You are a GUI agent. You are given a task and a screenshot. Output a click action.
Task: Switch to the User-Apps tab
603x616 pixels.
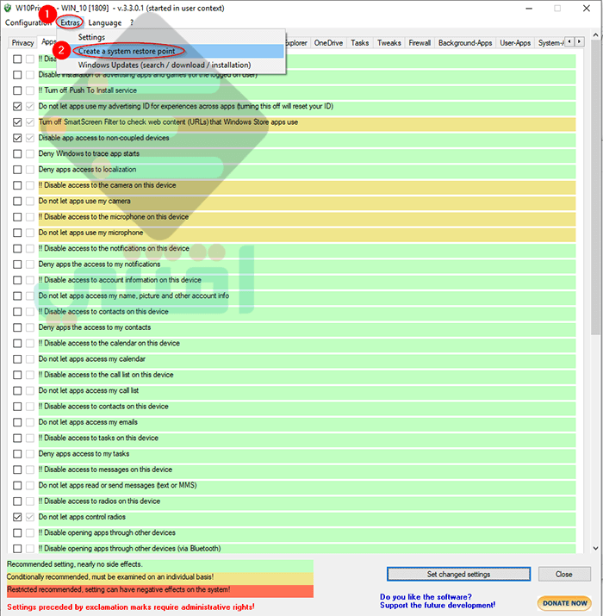tap(515, 43)
